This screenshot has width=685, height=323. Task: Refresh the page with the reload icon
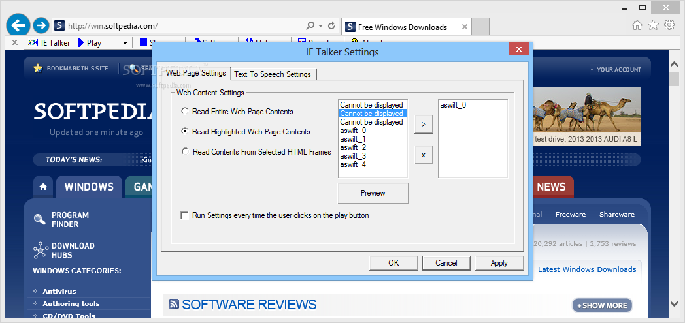[331, 25]
